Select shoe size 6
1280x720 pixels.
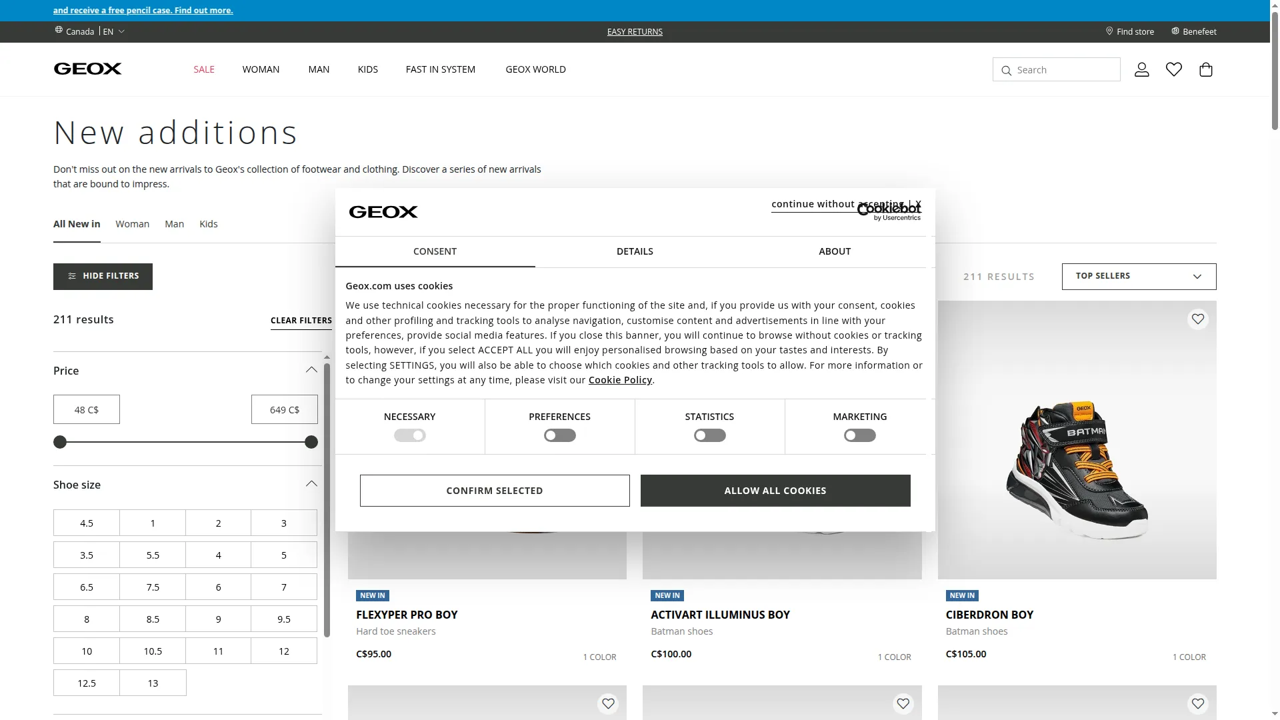point(218,587)
